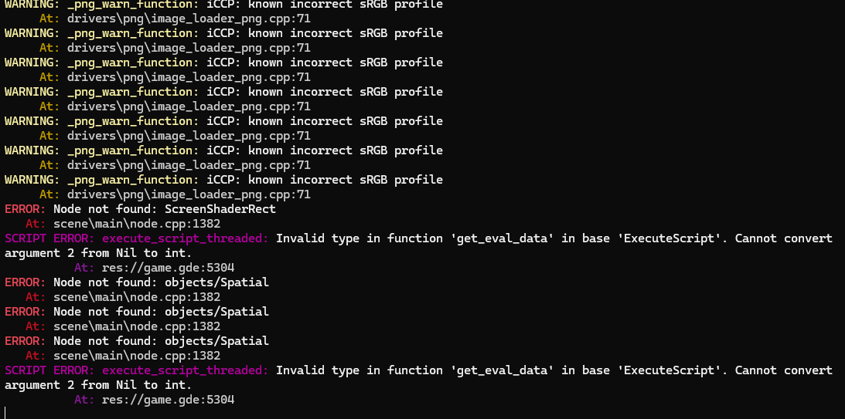Click 'argument 2 from Nil to int.' last occurrence
Image resolution: width=845 pixels, height=419 pixels.
click(x=98, y=385)
